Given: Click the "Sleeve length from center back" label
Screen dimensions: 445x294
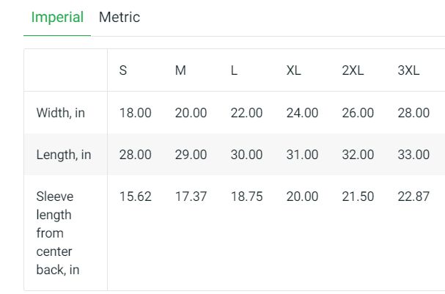Looking at the screenshot, I should (x=58, y=233).
